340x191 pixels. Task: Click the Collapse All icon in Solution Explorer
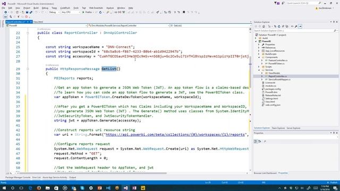tap(283, 27)
